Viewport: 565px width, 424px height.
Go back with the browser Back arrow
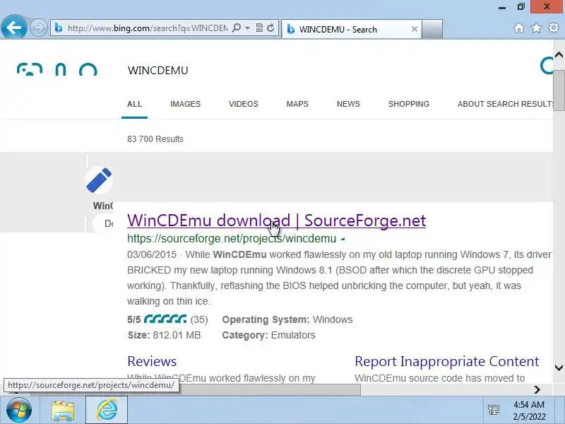point(13,28)
